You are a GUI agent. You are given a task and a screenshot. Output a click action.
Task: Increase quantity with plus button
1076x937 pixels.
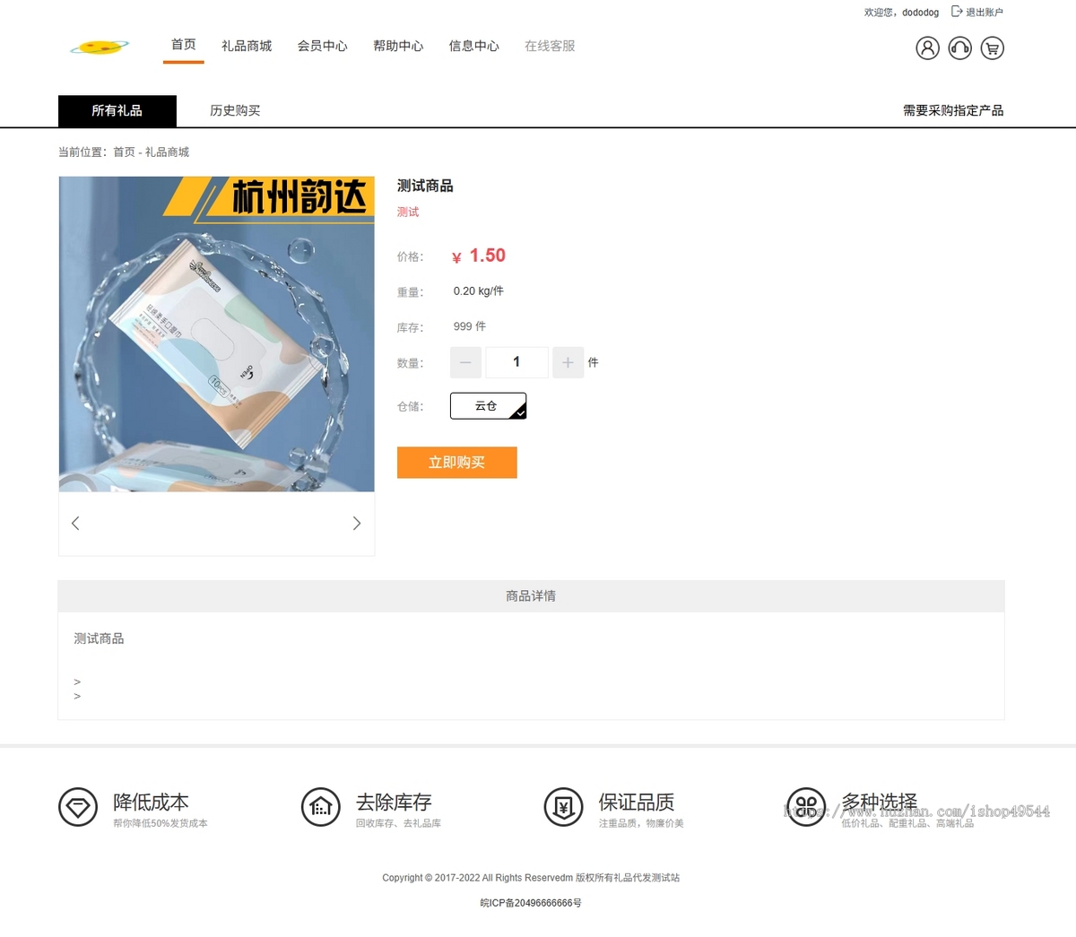tap(568, 362)
